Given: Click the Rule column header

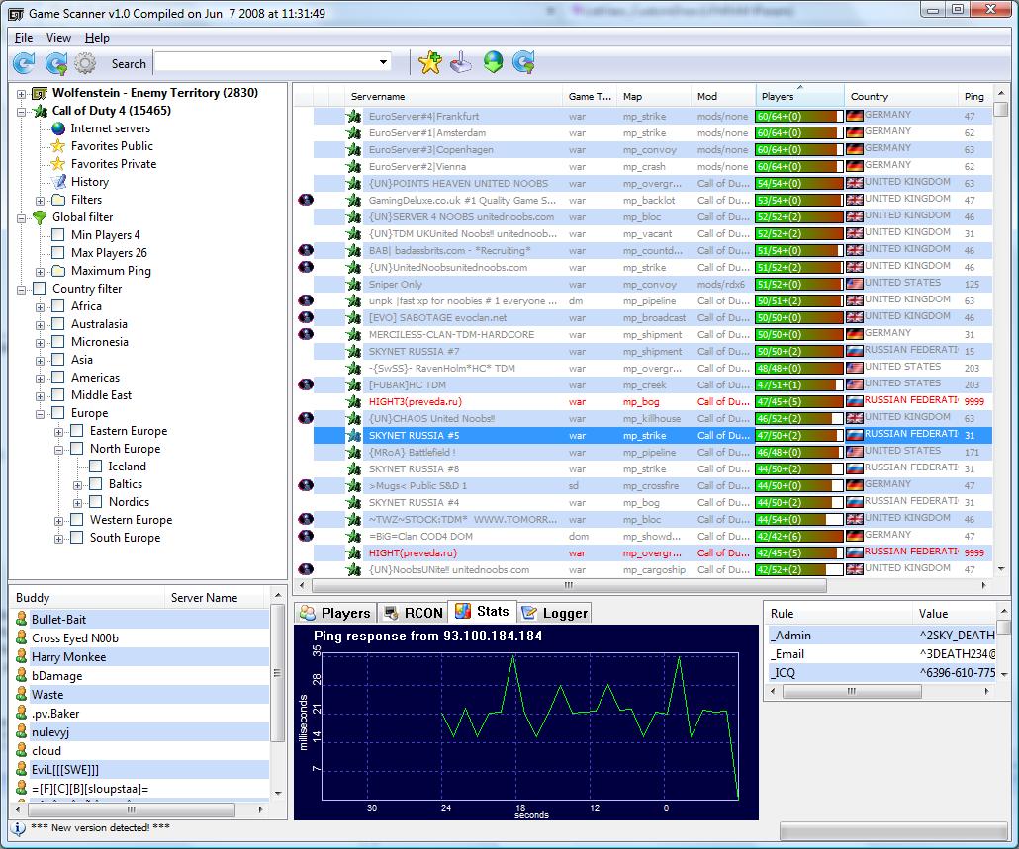Looking at the screenshot, I should (838, 614).
